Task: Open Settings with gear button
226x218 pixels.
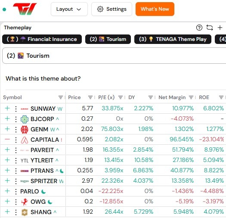Action: [111, 9]
